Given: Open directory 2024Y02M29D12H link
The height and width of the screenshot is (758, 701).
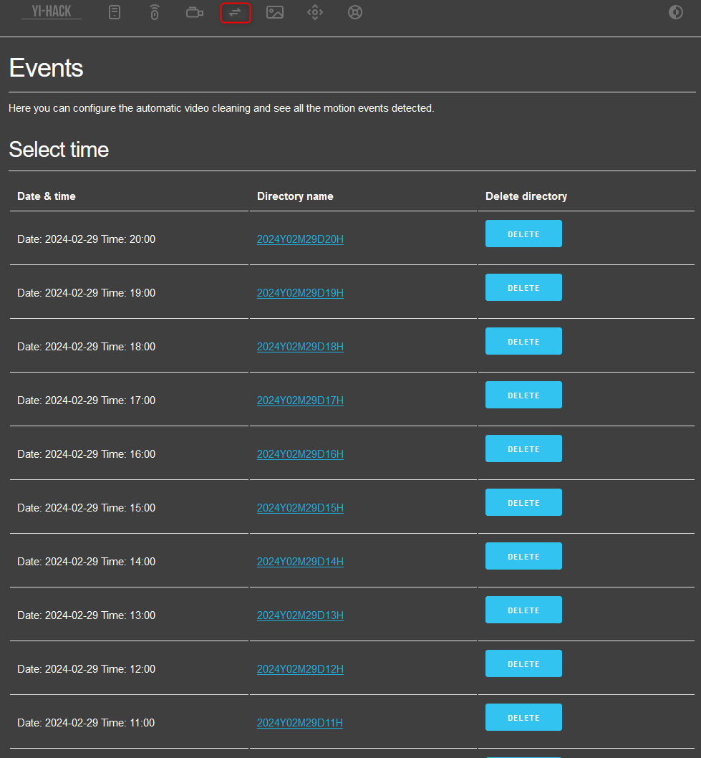Looking at the screenshot, I should pyautogui.click(x=300, y=669).
